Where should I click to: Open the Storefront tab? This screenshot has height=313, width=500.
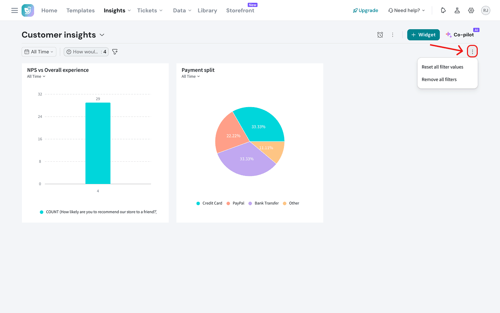click(x=240, y=10)
